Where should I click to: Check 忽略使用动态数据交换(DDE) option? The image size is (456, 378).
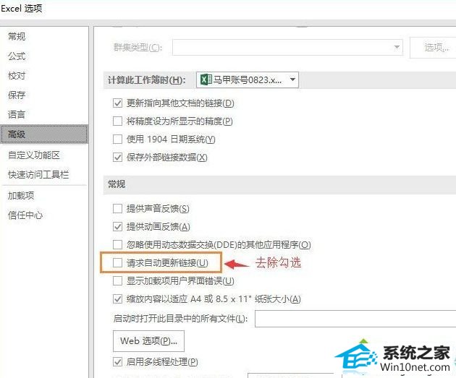117,245
